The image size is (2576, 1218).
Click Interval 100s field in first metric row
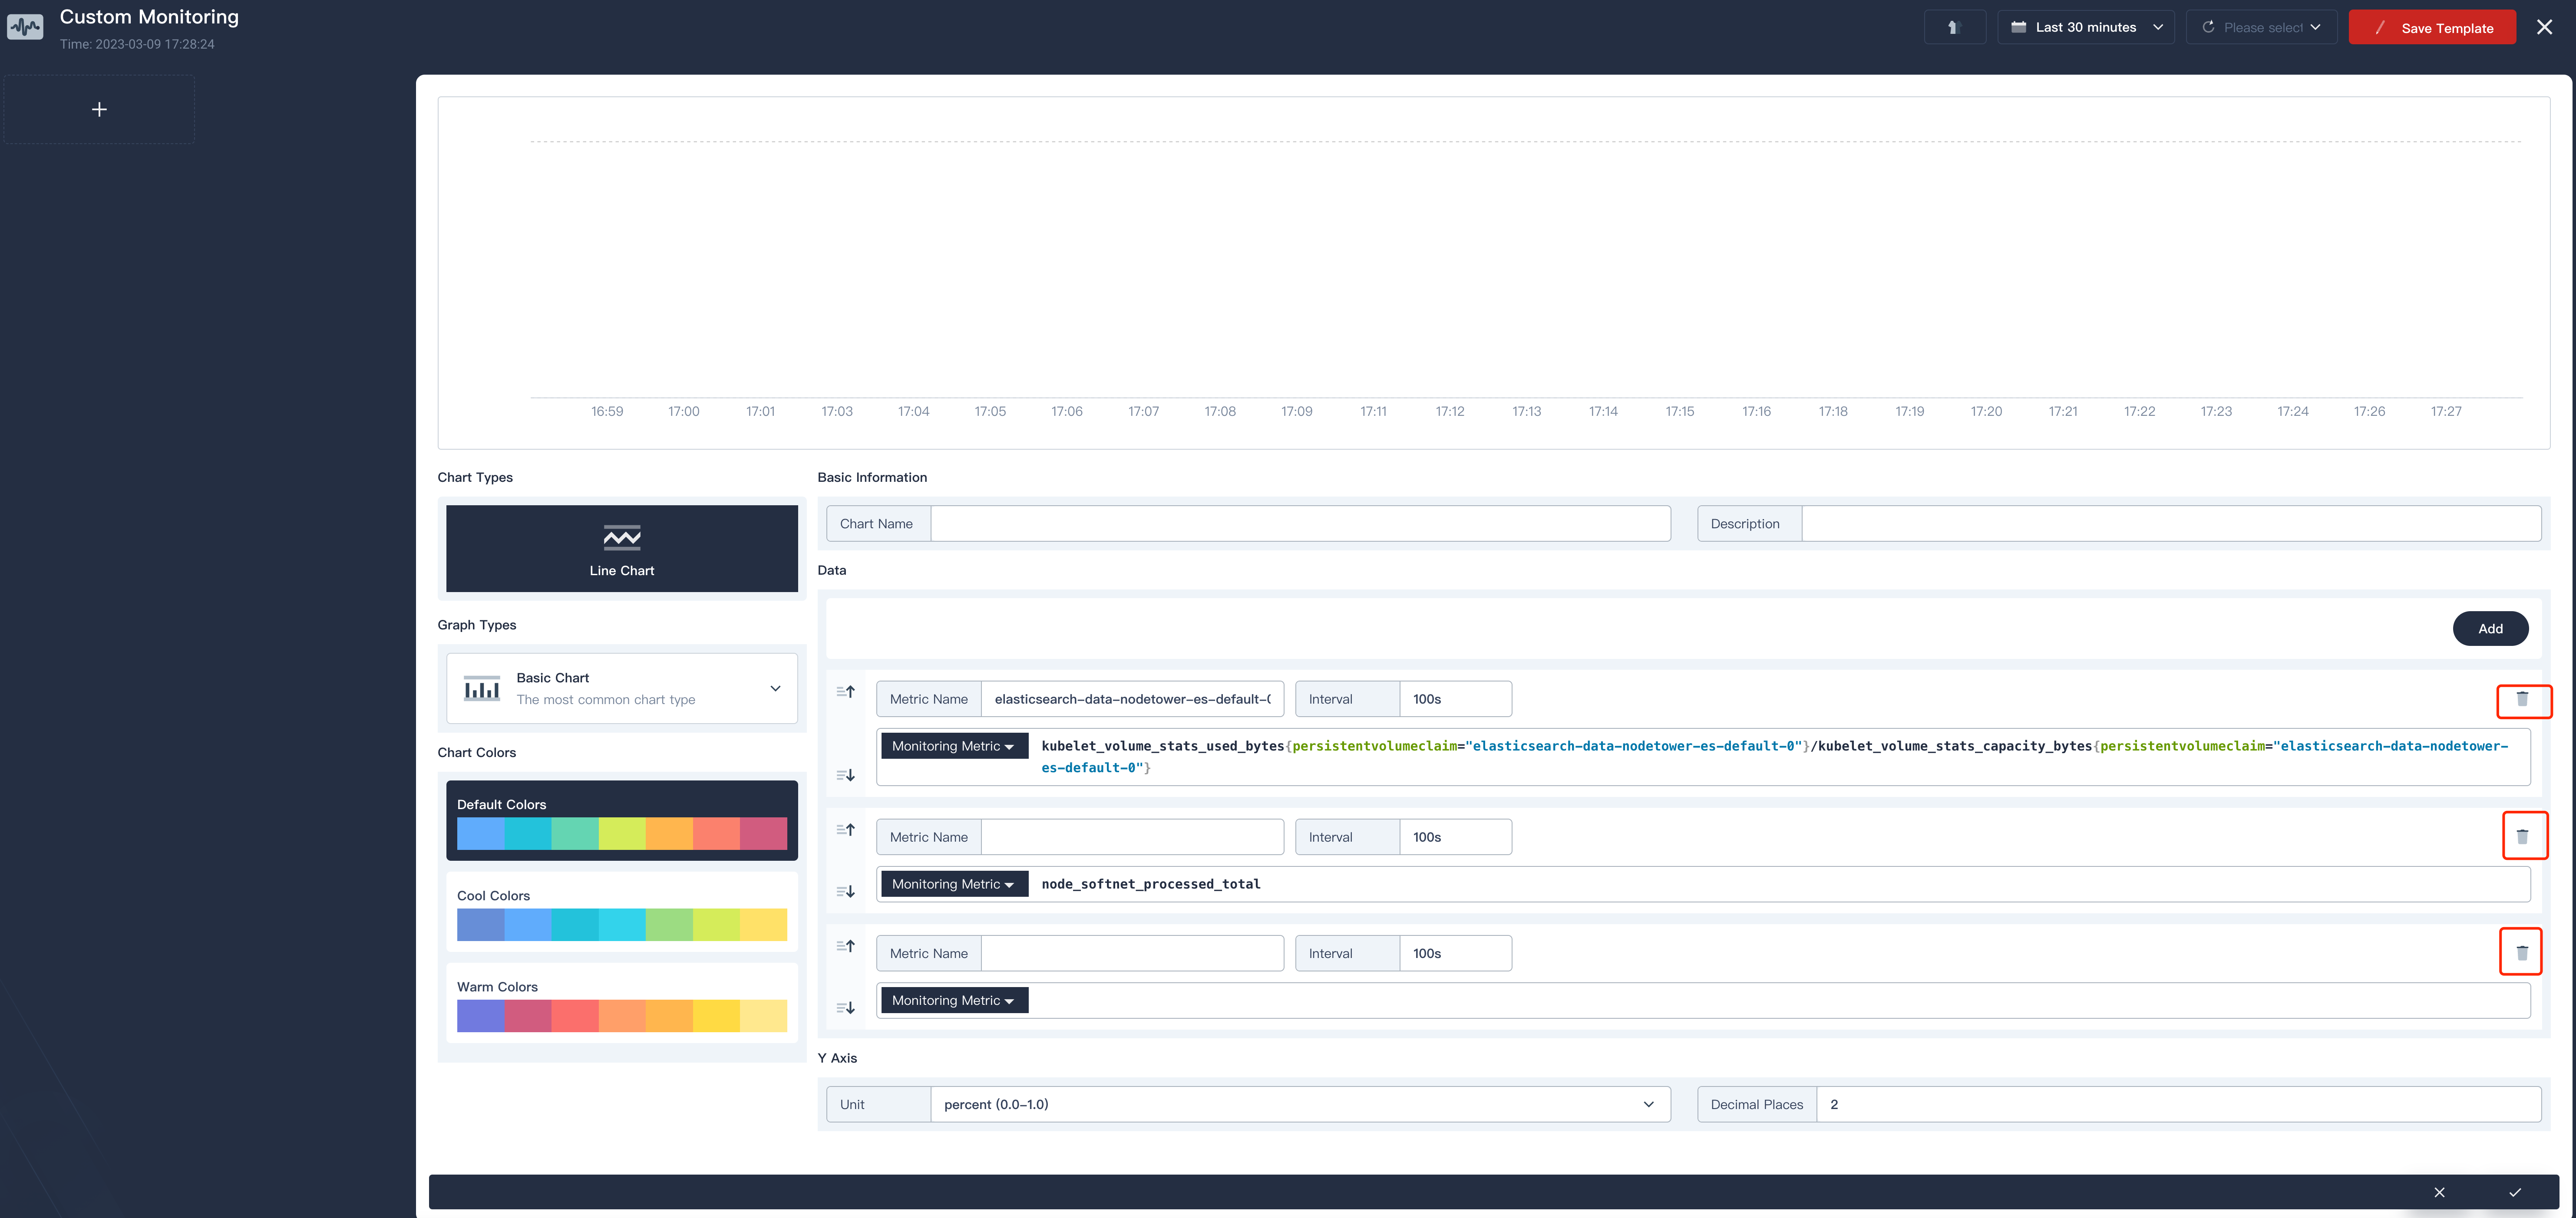1455,699
